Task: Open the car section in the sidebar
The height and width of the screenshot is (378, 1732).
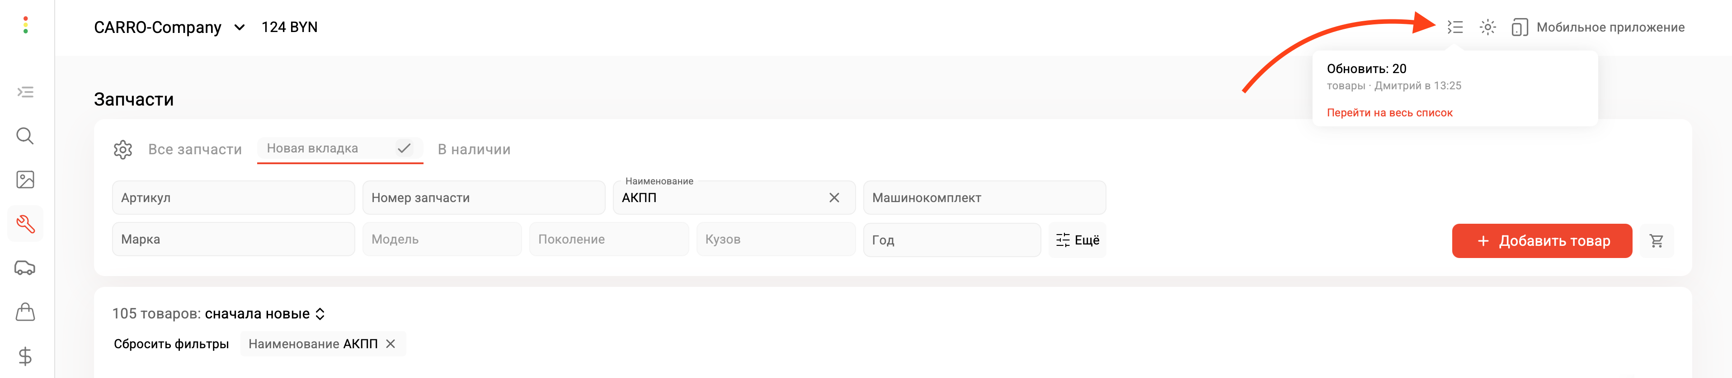Action: click(25, 268)
